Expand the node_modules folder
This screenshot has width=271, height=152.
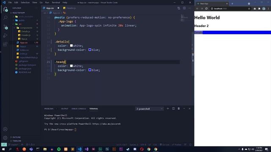[x=25, y=16]
